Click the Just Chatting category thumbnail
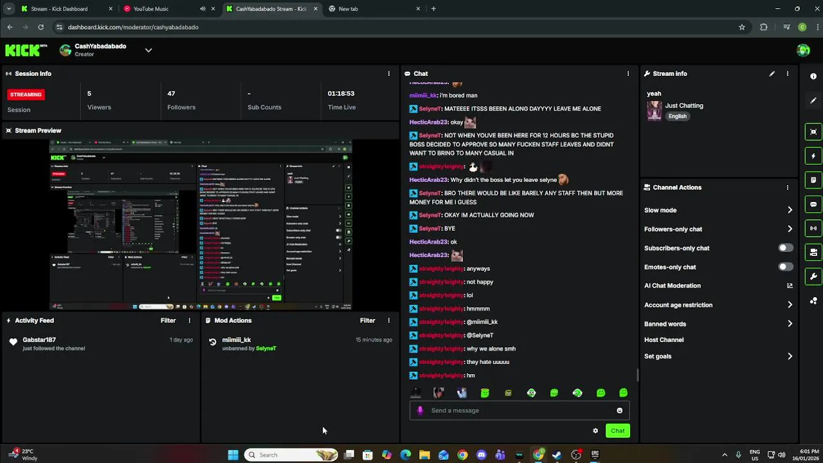Screen dimensions: 823x463 (655, 111)
